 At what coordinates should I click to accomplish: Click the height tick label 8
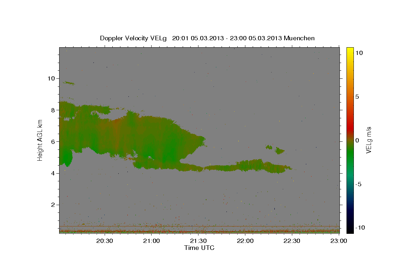pos(53,110)
